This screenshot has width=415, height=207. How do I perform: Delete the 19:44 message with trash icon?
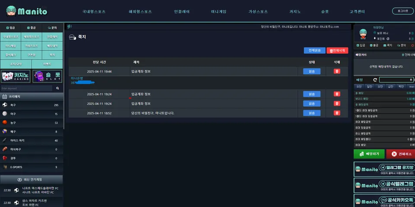click(x=337, y=71)
